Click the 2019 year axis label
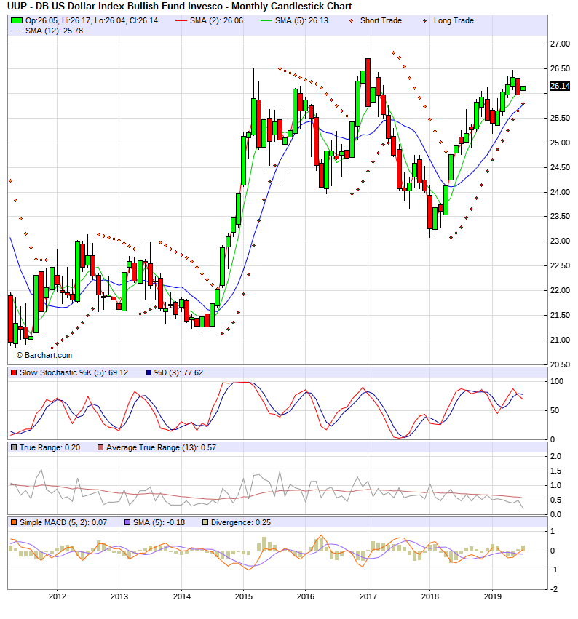 [493, 596]
